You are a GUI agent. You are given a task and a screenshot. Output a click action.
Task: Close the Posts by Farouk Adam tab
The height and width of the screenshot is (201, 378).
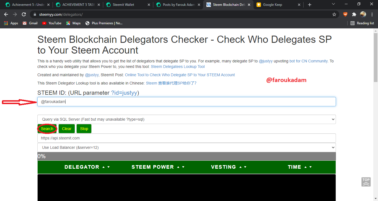[x=199, y=5]
